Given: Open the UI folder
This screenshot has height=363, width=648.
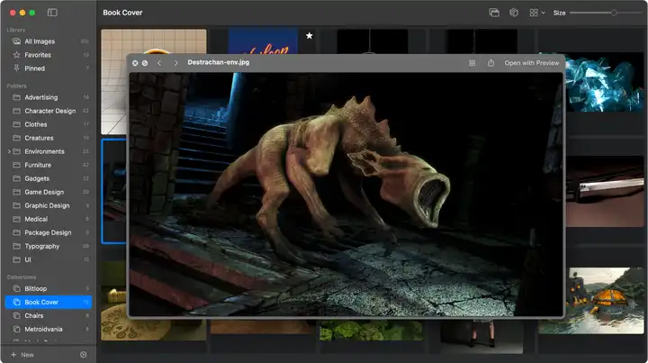Looking at the screenshot, I should pos(49,259).
